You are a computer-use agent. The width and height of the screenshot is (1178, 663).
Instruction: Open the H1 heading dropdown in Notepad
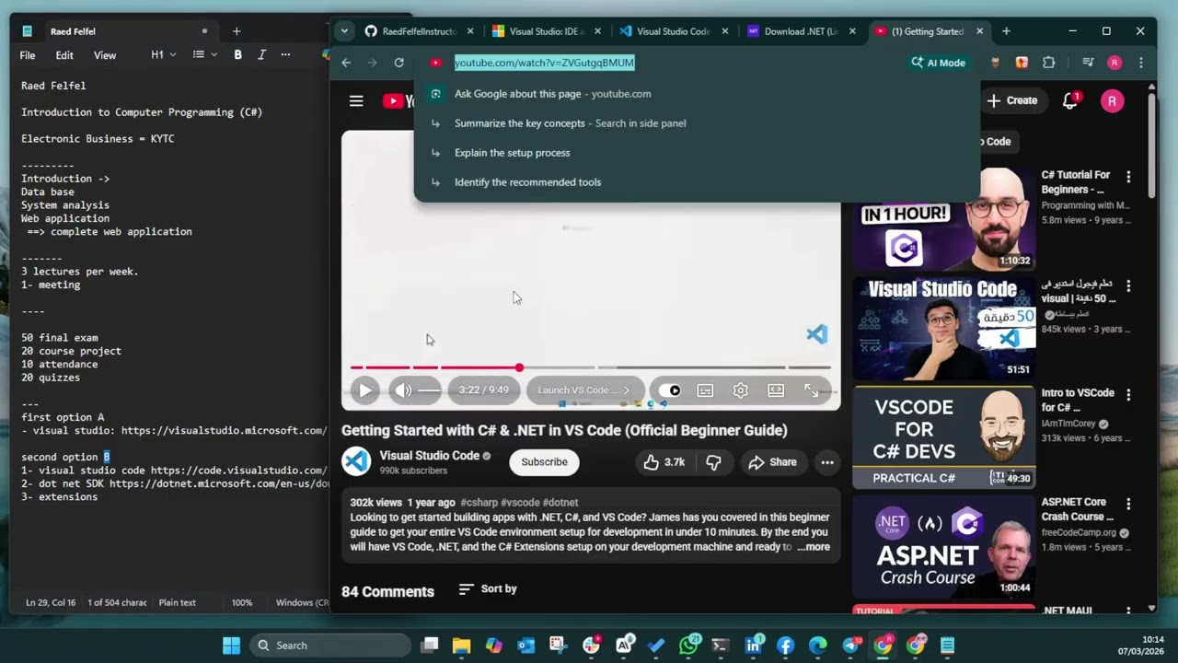(163, 55)
